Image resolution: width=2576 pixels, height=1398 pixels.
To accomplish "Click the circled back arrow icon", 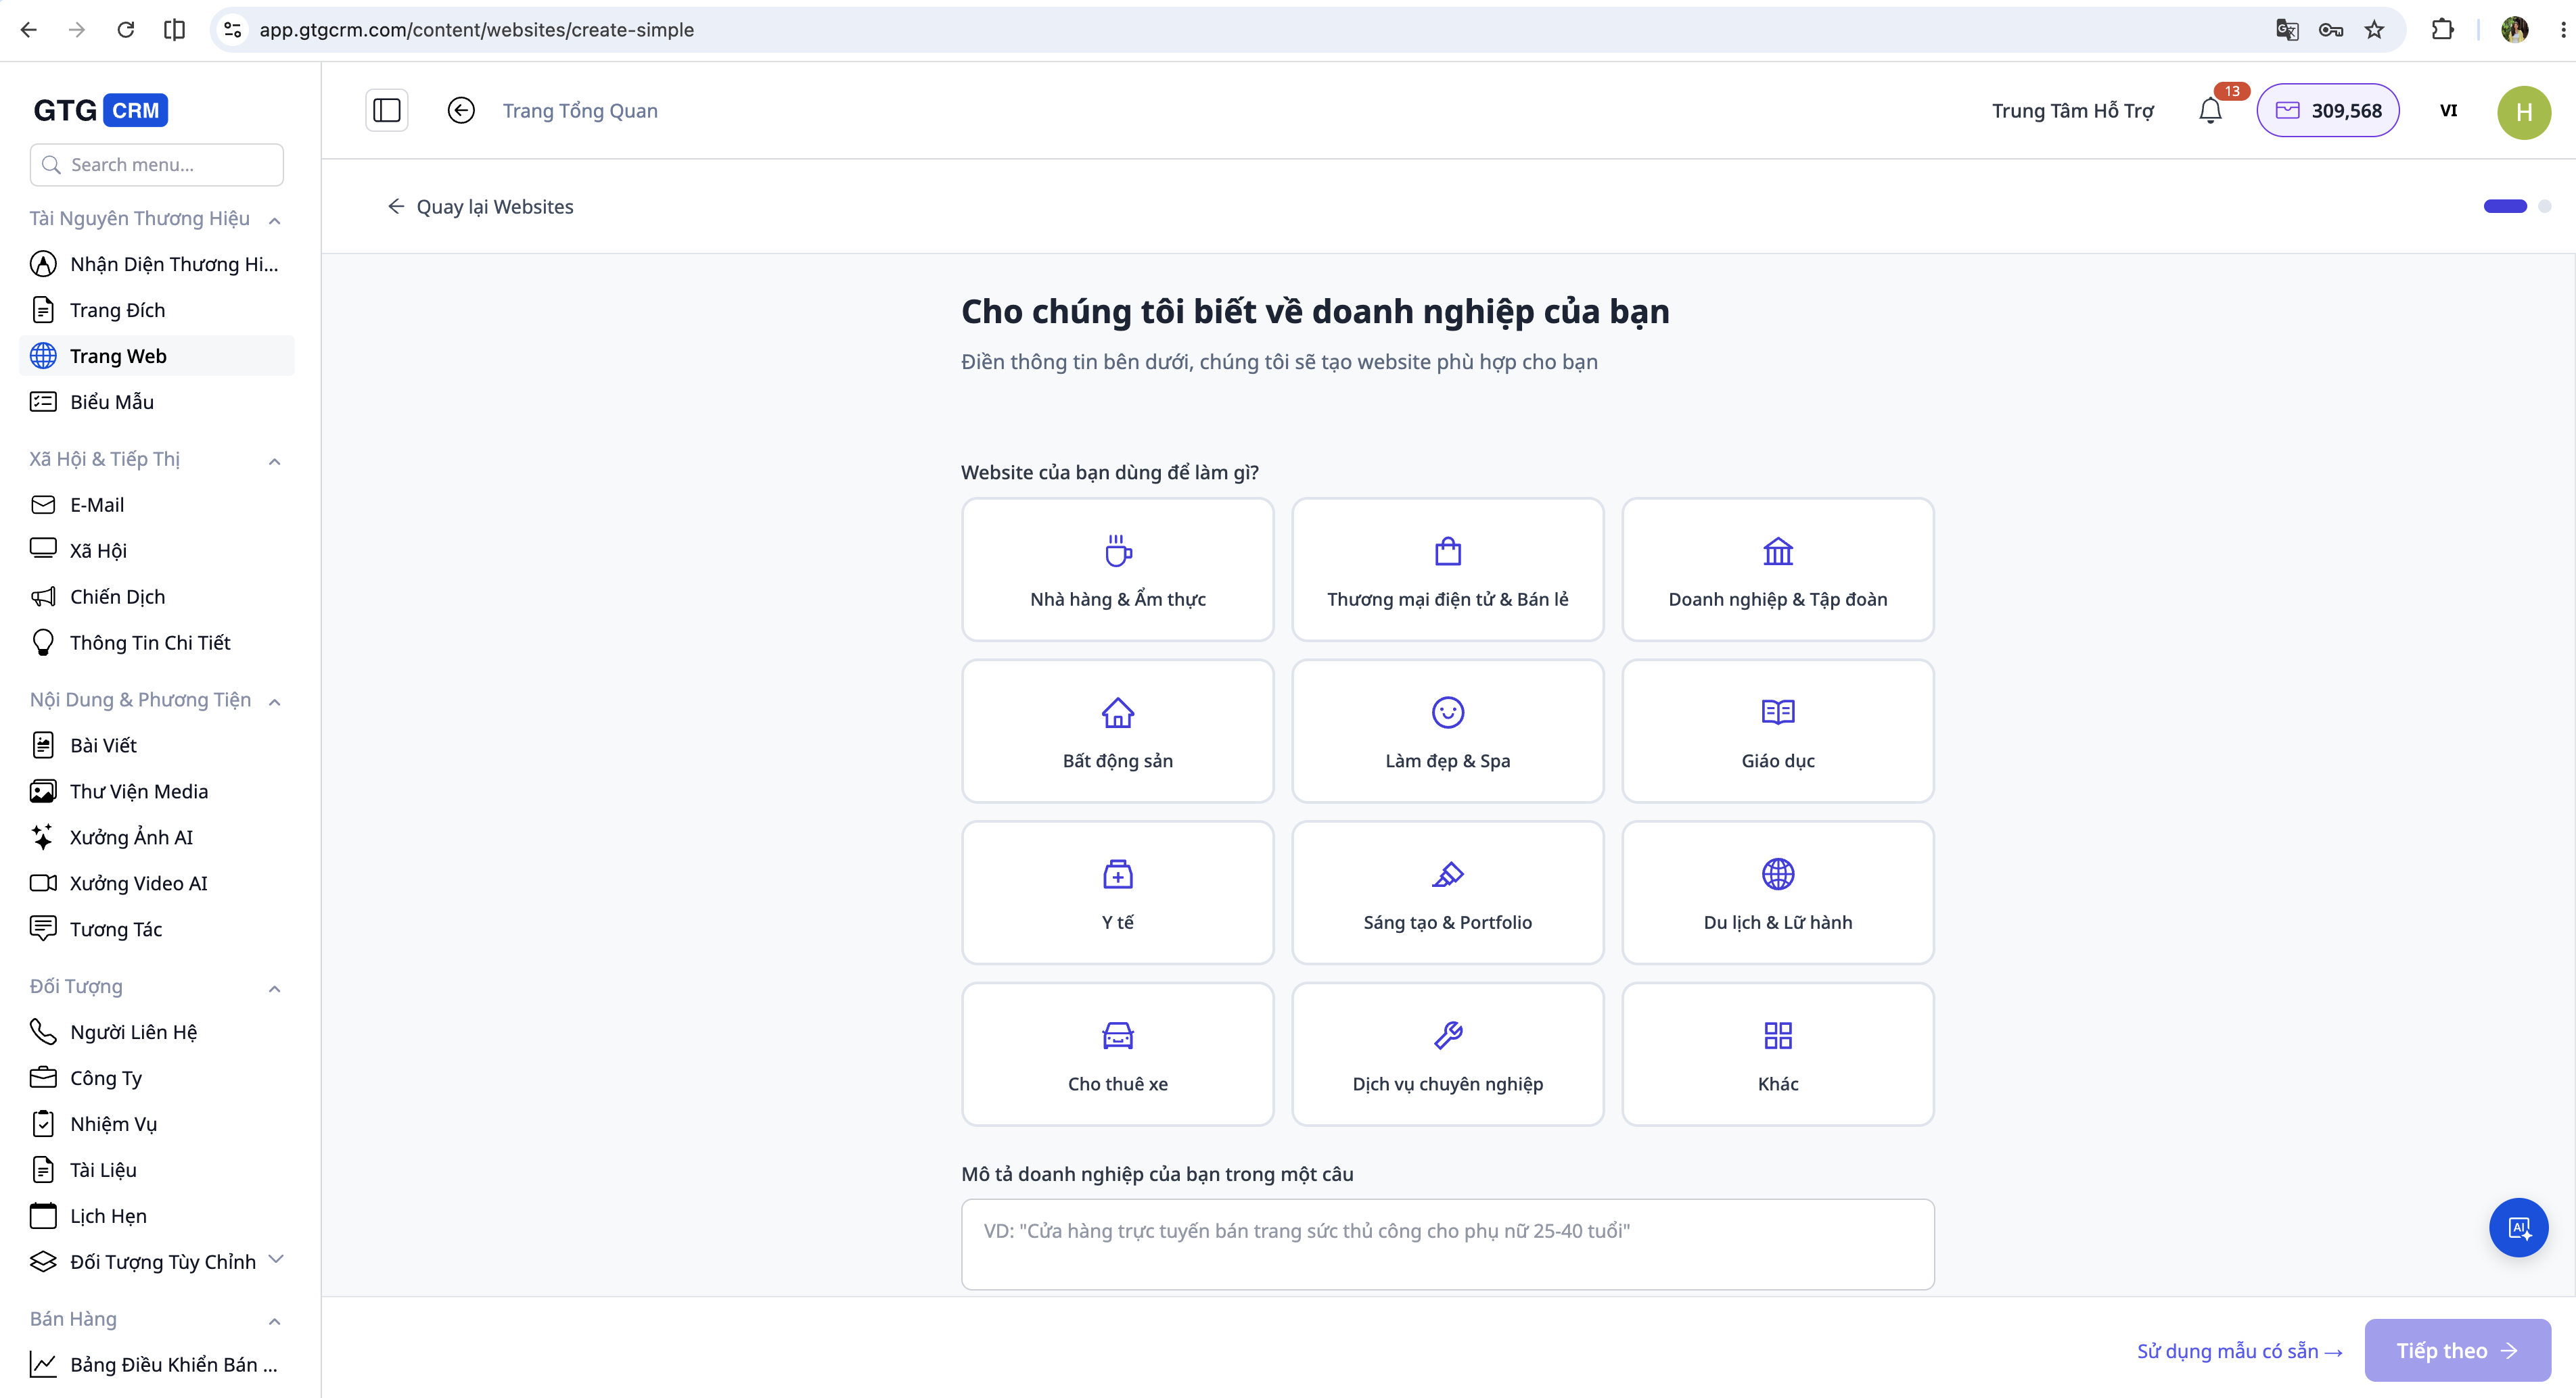I will coord(461,110).
